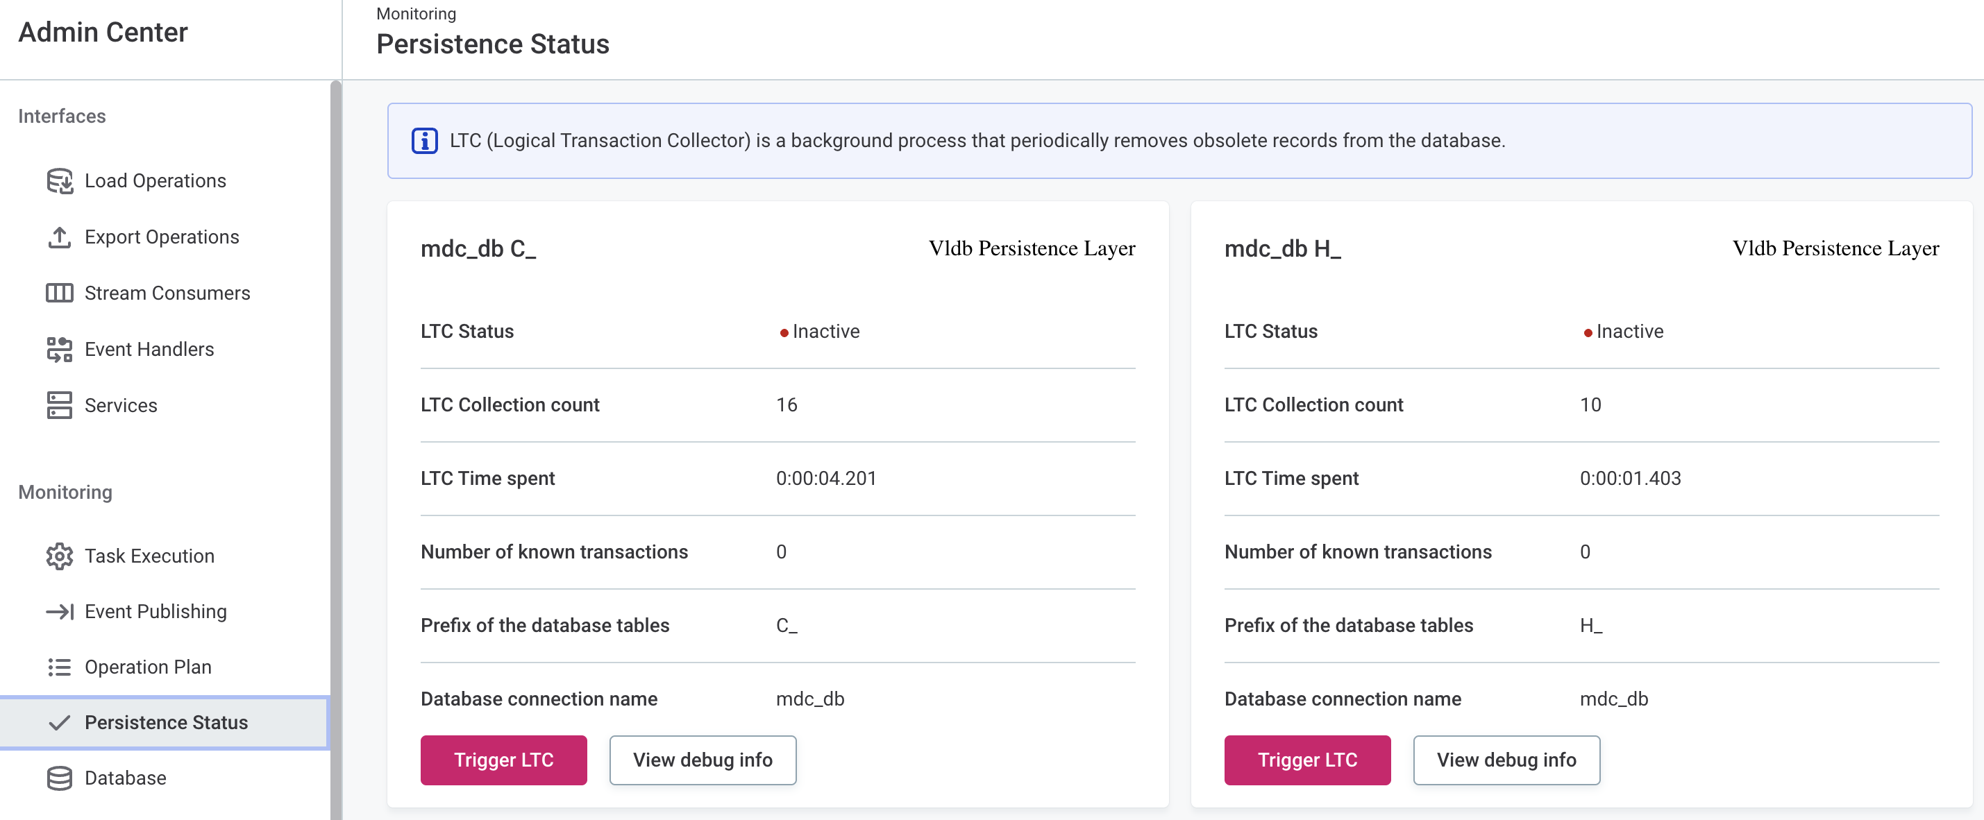Click the sidebar vertical scrollbar

click(336, 447)
